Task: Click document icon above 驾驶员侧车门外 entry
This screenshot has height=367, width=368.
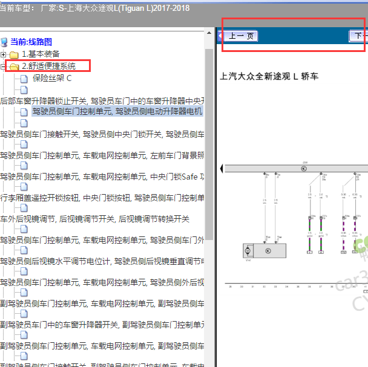Action: coord(24,229)
